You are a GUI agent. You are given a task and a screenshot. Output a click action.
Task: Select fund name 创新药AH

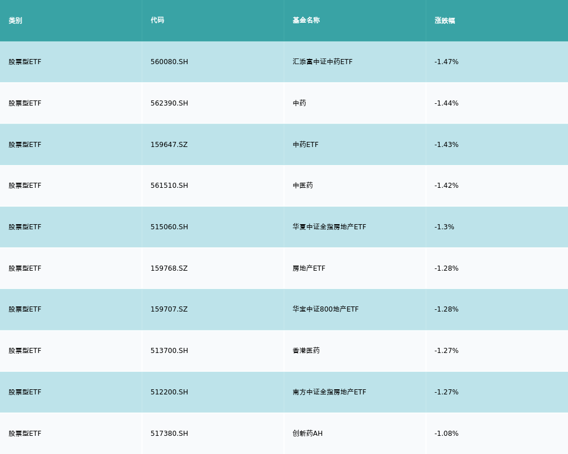tap(307, 434)
